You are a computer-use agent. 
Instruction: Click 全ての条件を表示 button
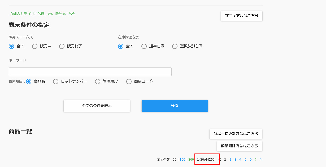click(97, 106)
